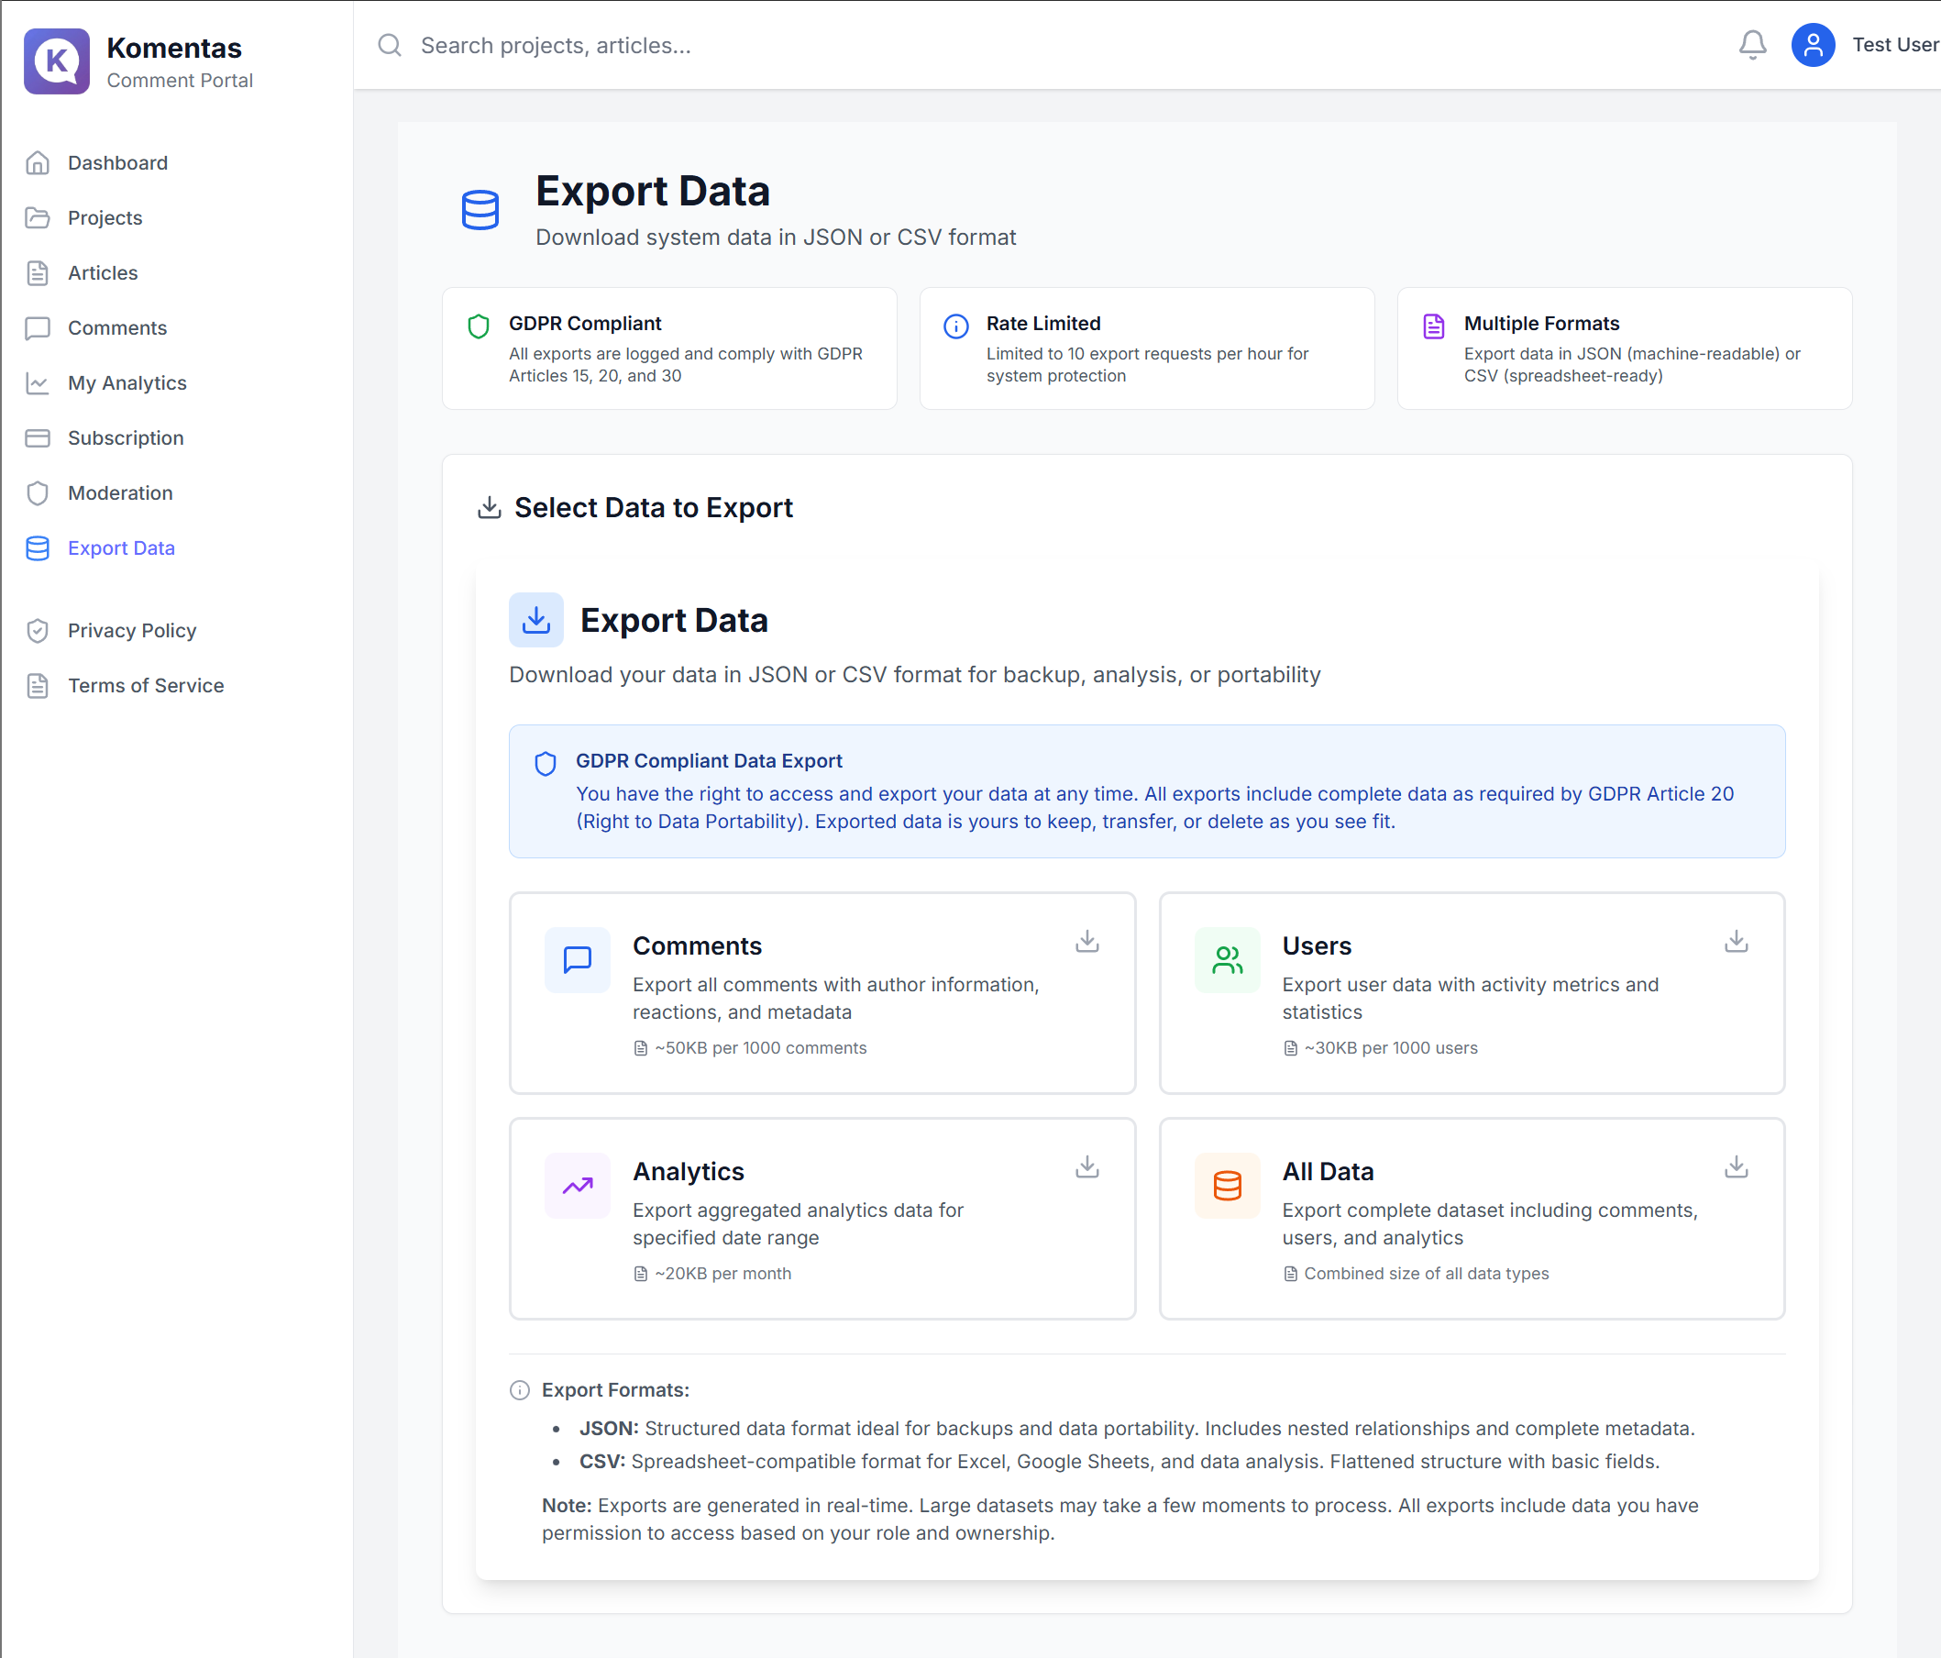Viewport: 1941px width, 1658px height.
Task: Open the Subscription page
Action: 126,438
